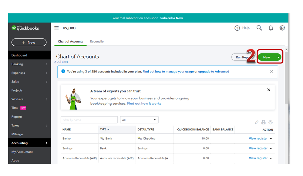The width and height of the screenshot is (303, 176).
Task: Open the dropdown arrow on green New button
Action: (x=278, y=57)
